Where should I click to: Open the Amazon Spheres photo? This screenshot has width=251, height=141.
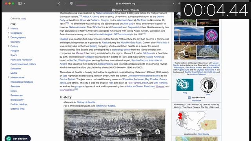click(207, 52)
